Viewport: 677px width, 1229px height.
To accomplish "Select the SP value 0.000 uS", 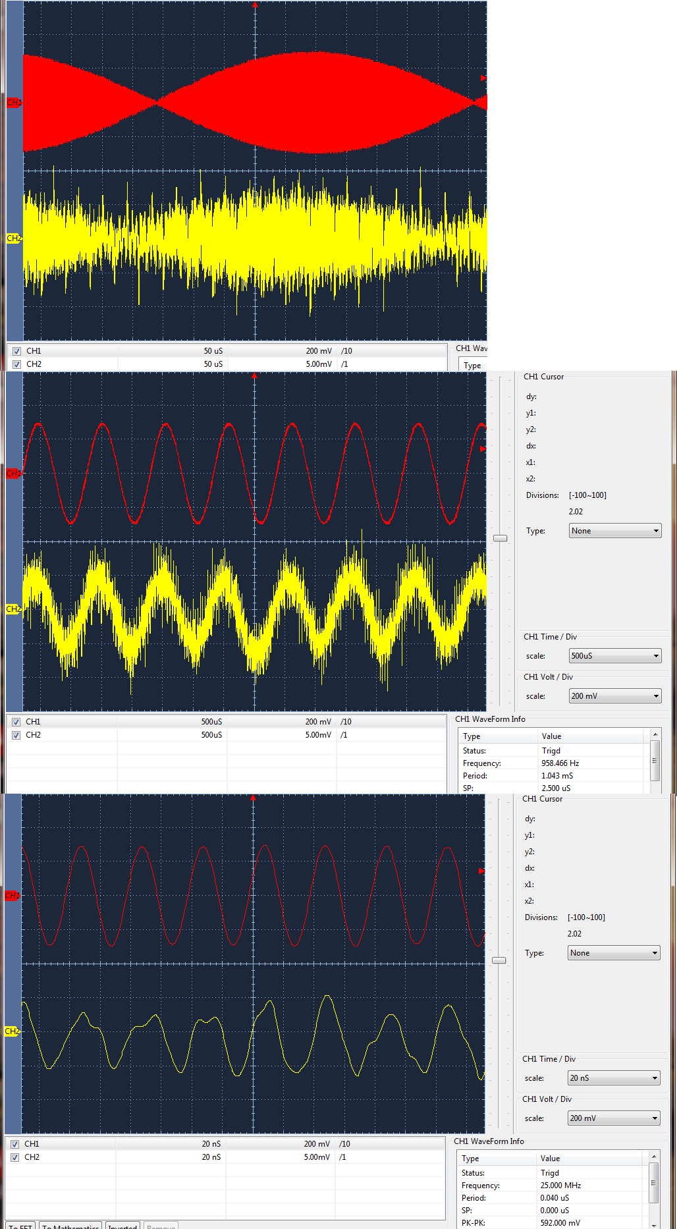I will (555, 1211).
